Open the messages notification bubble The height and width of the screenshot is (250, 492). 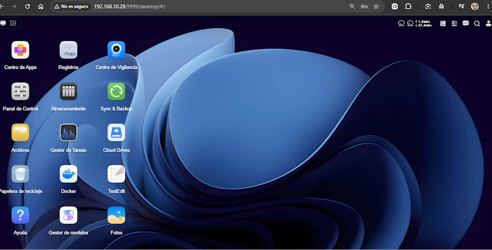point(465,24)
